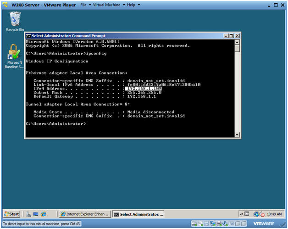Open the Help dropdown menu
Screen dimensions: 288x229
coord(133,5)
